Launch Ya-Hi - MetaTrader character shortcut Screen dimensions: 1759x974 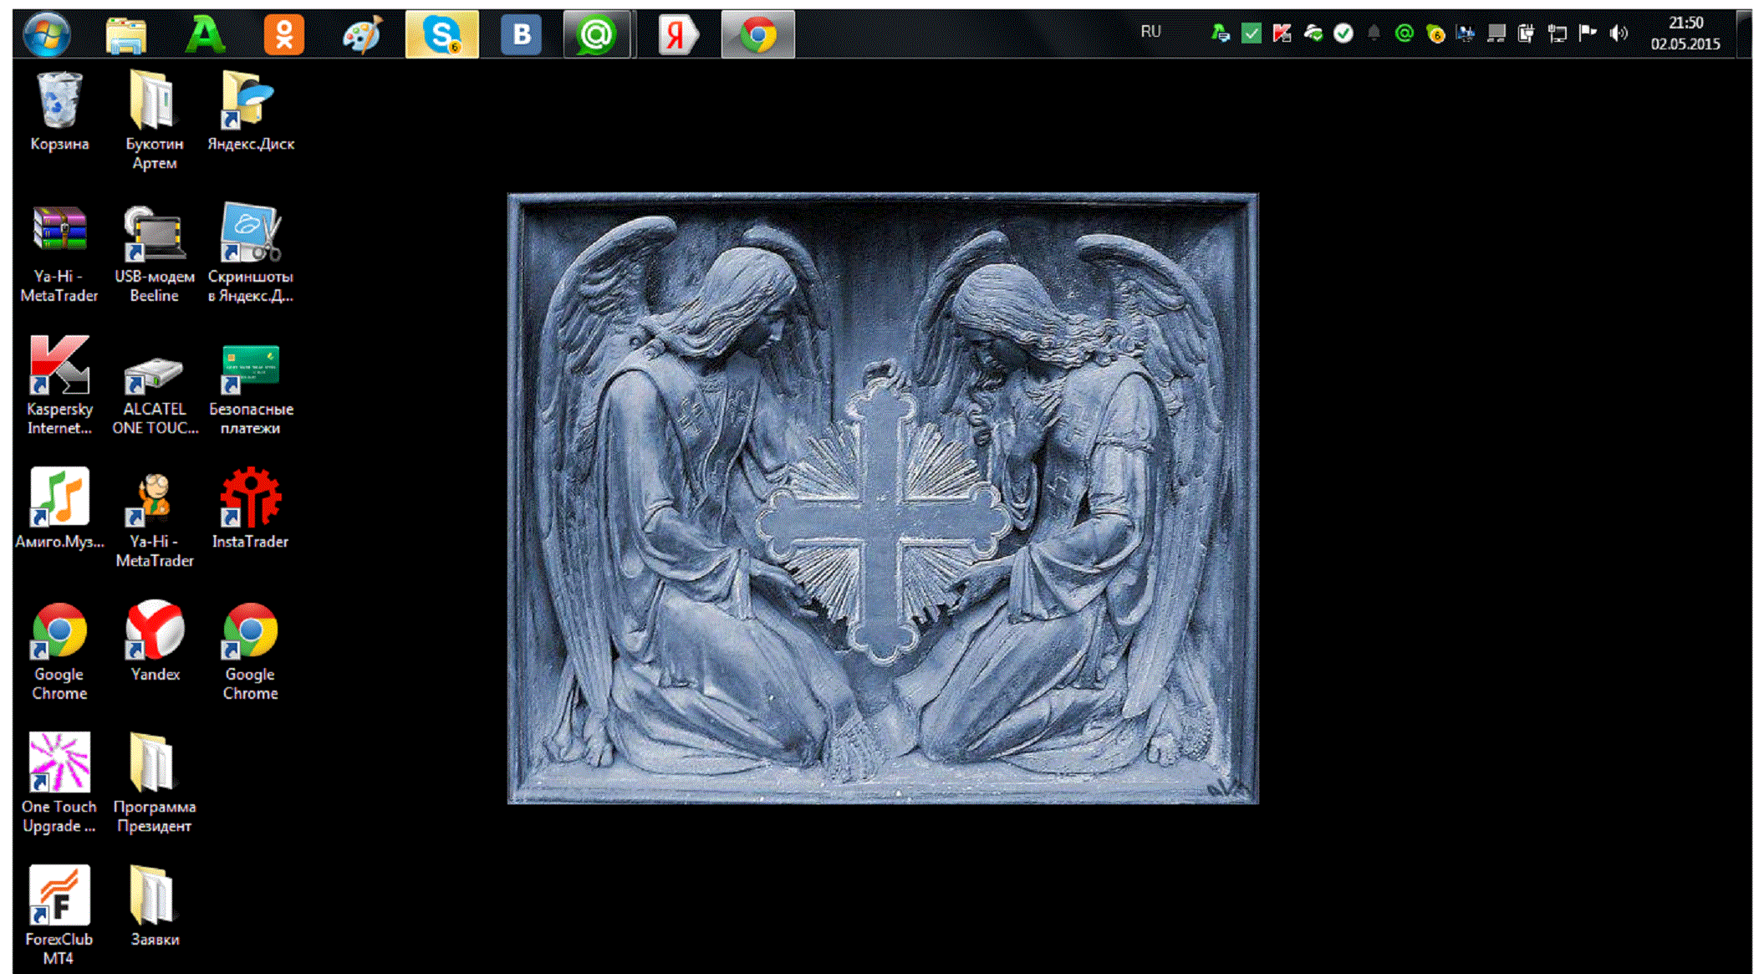tap(154, 518)
